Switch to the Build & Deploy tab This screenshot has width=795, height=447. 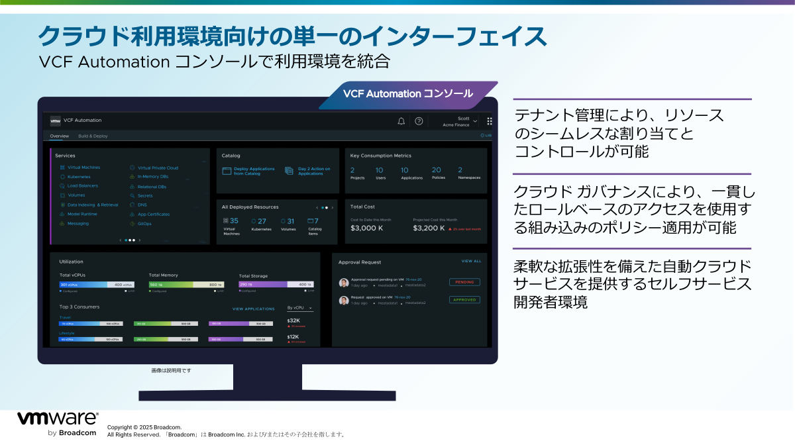pyautogui.click(x=93, y=136)
